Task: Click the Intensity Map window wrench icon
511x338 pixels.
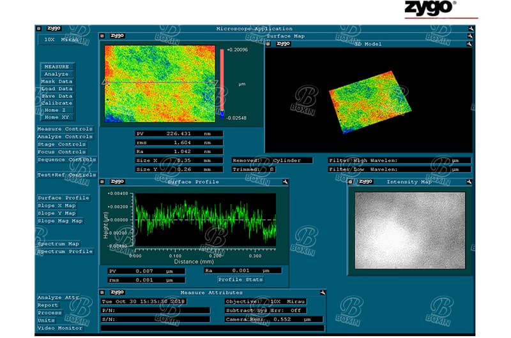Action: 469,181
